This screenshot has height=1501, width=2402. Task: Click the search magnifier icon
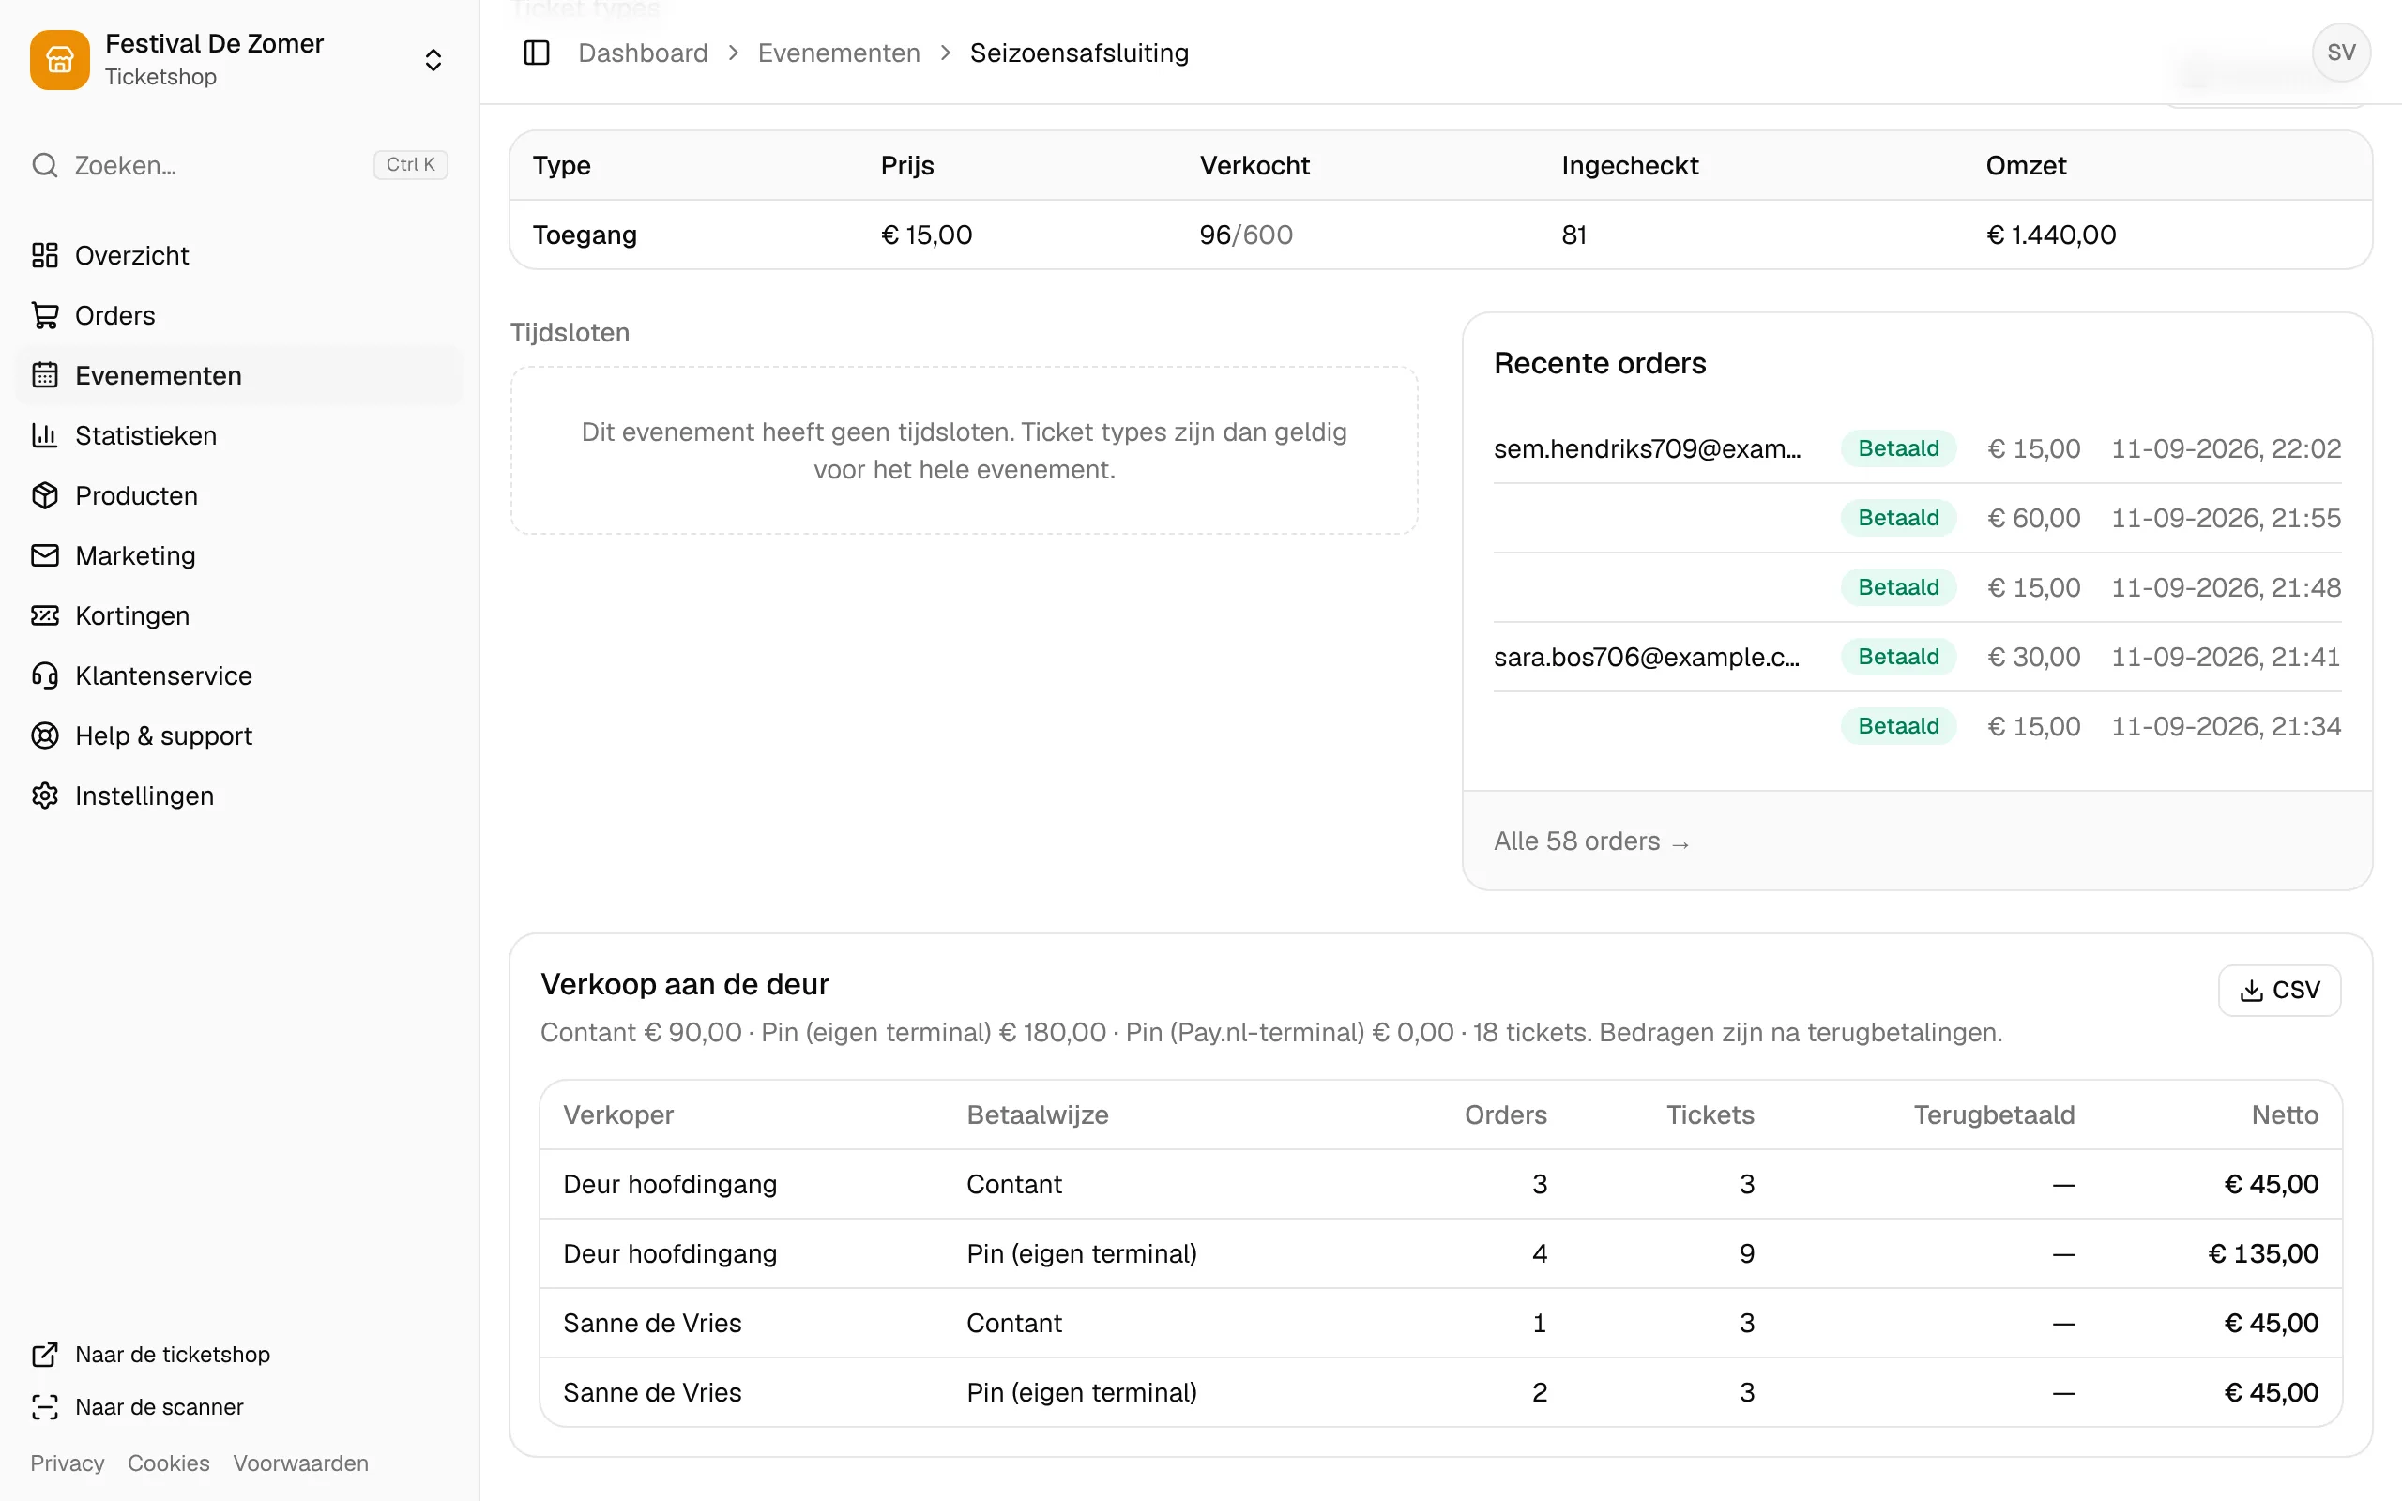[45, 165]
